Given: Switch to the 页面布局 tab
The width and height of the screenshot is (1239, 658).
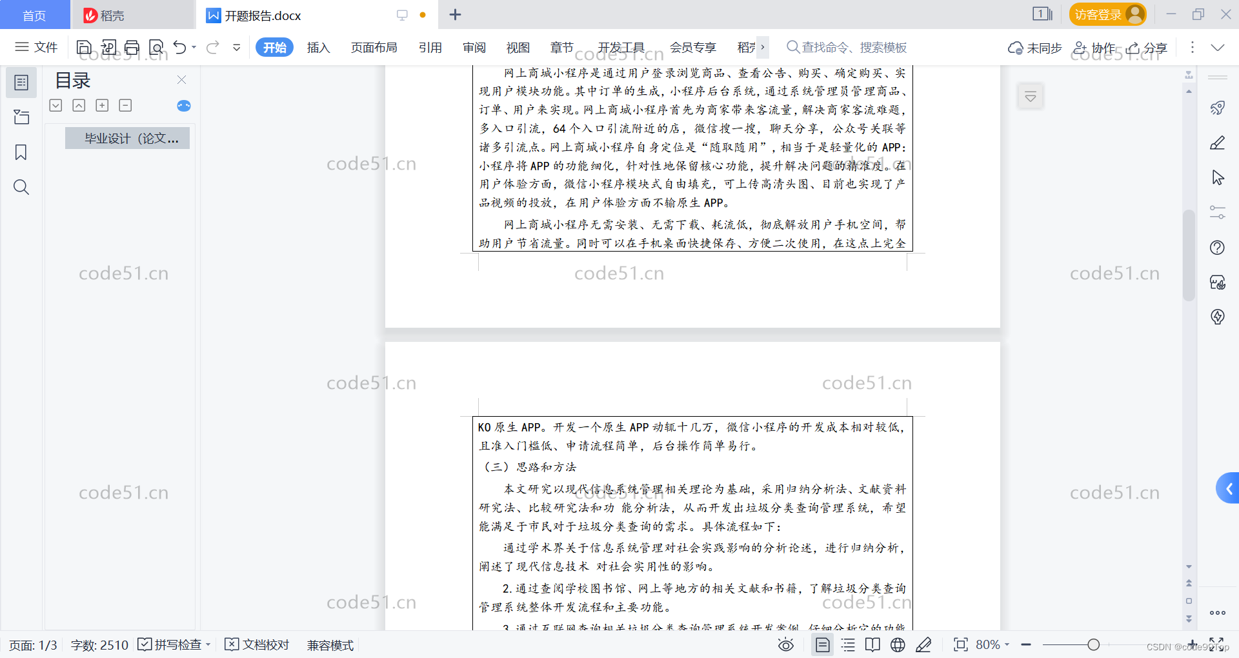Looking at the screenshot, I should 374,47.
